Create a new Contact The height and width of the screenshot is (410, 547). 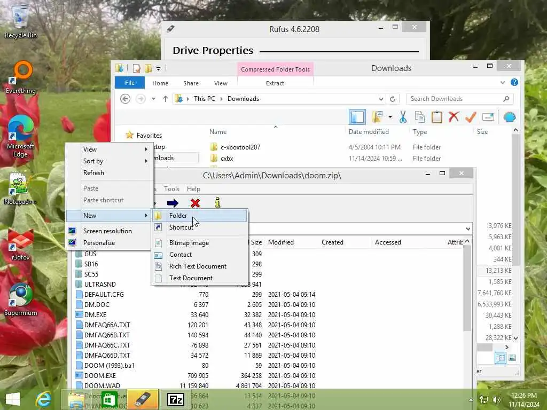tap(199, 255)
